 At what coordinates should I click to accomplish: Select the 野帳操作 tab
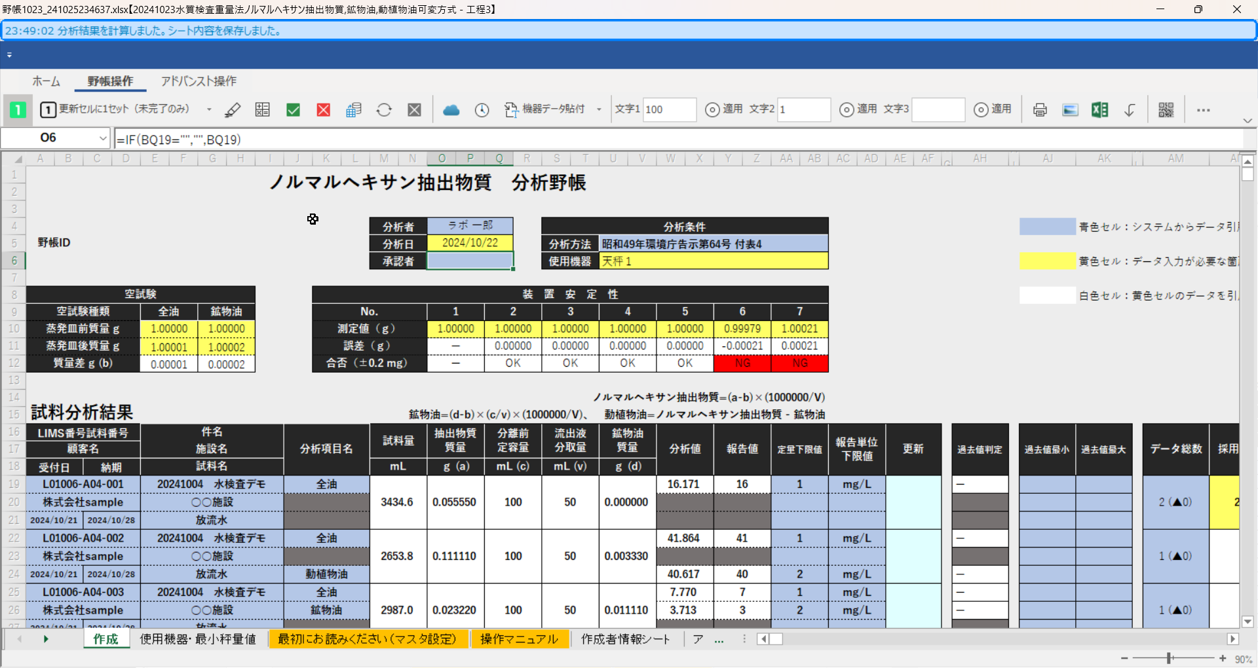coord(110,81)
